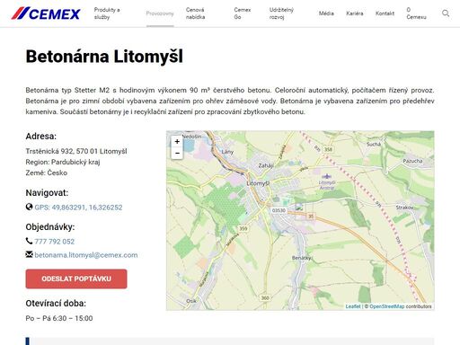Open the Média navigation item
This screenshot has width=460, height=345.
(x=326, y=13)
